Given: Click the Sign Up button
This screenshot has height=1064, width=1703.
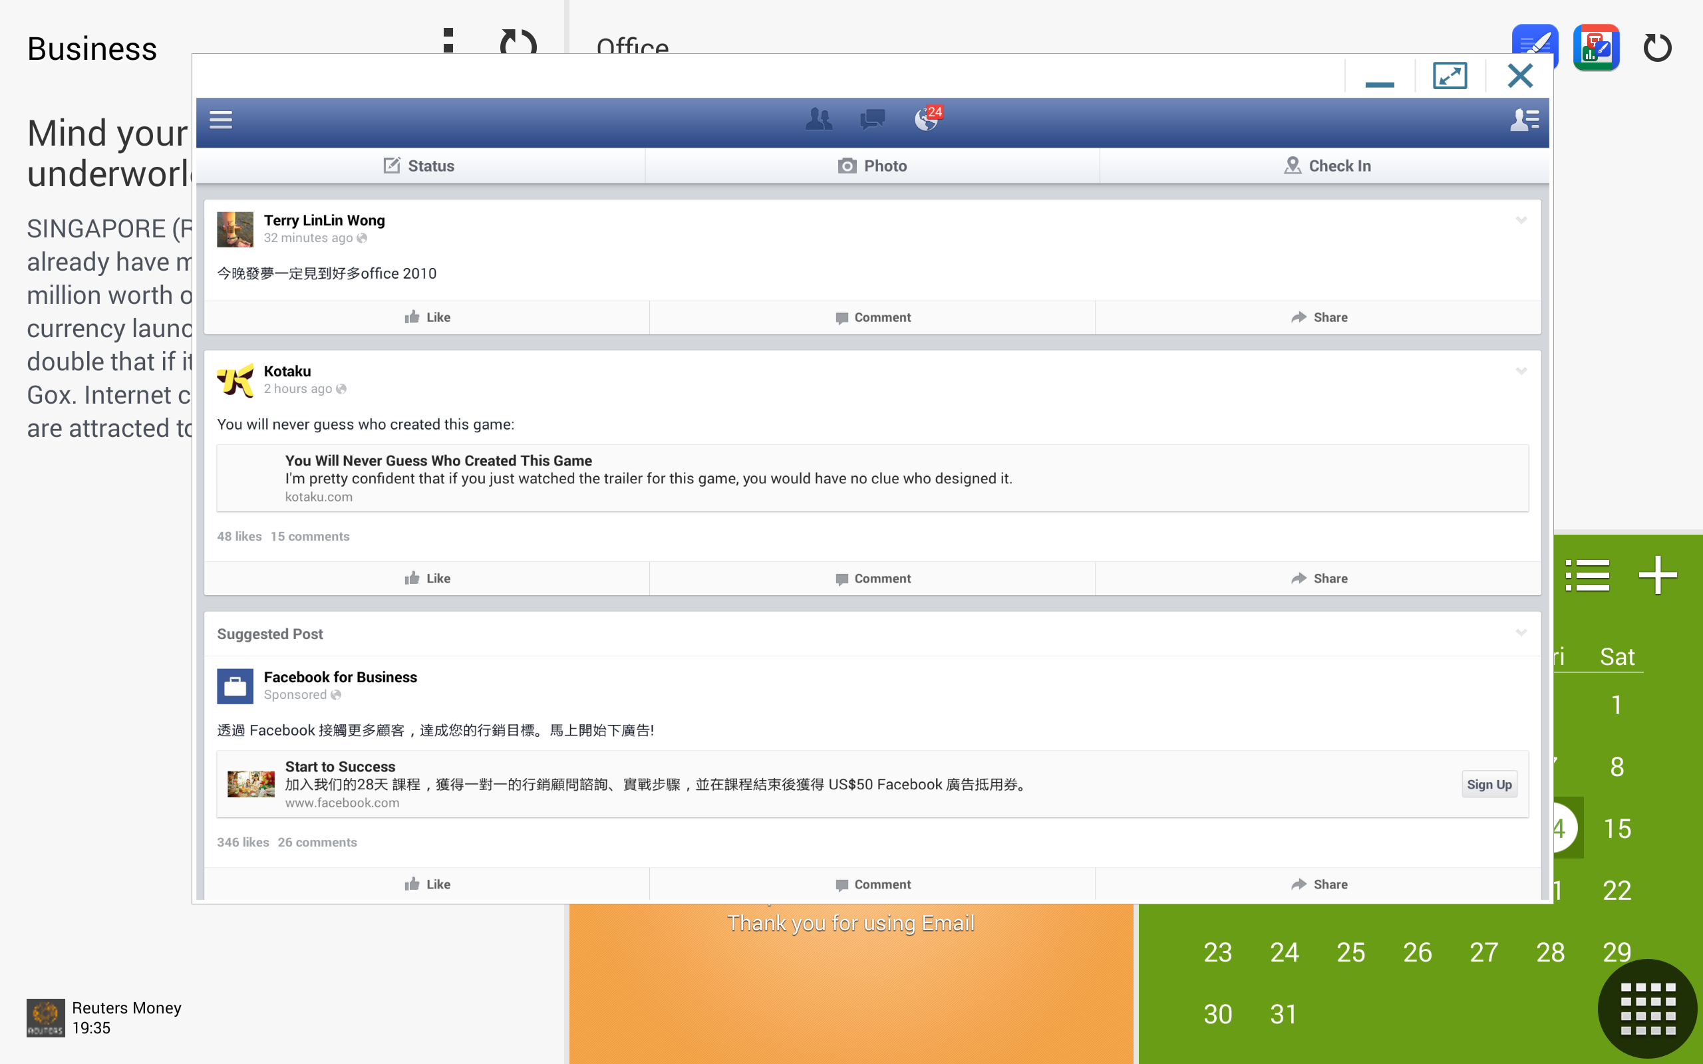Looking at the screenshot, I should (x=1489, y=785).
